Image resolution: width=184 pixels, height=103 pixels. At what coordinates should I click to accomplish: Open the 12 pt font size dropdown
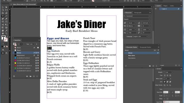[x=135, y=23]
